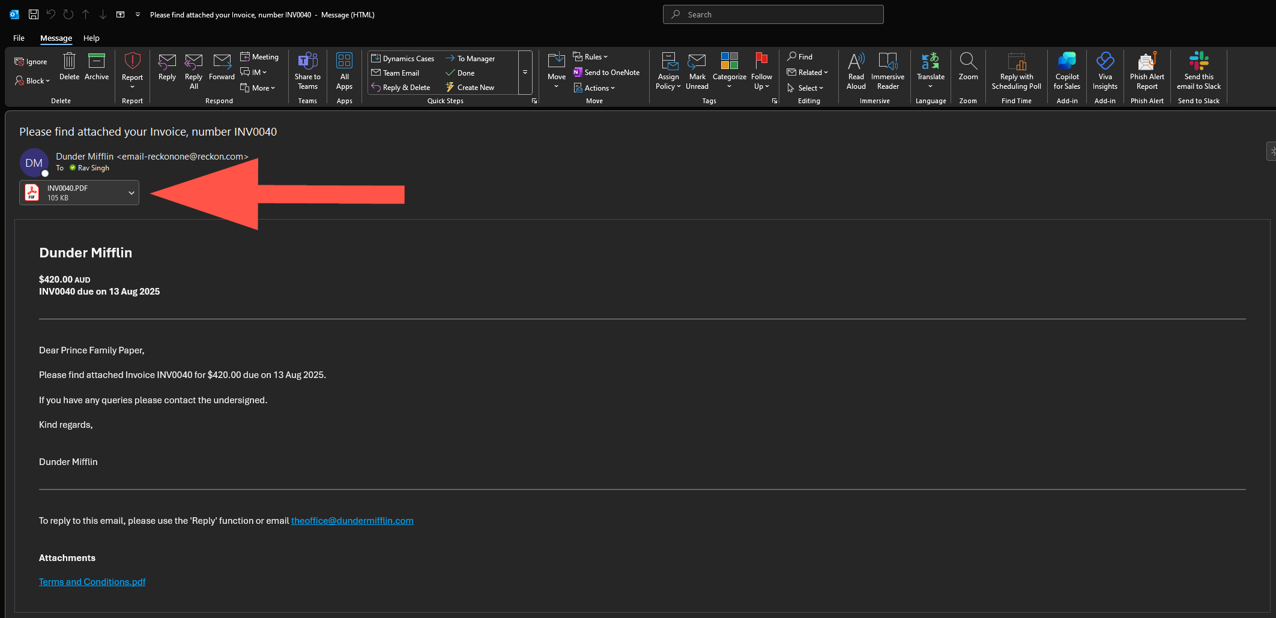Open Viva Insights add-in

(x=1105, y=71)
